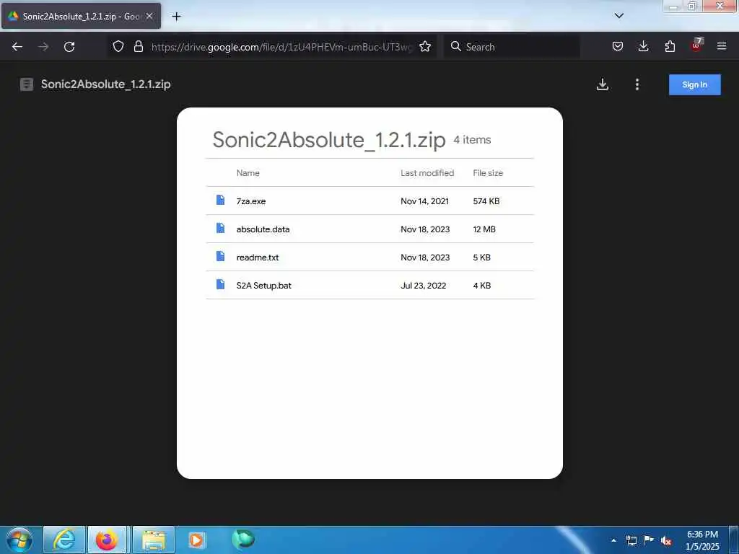
Task: Show hidden system tray icons arrow
Action: (613, 540)
